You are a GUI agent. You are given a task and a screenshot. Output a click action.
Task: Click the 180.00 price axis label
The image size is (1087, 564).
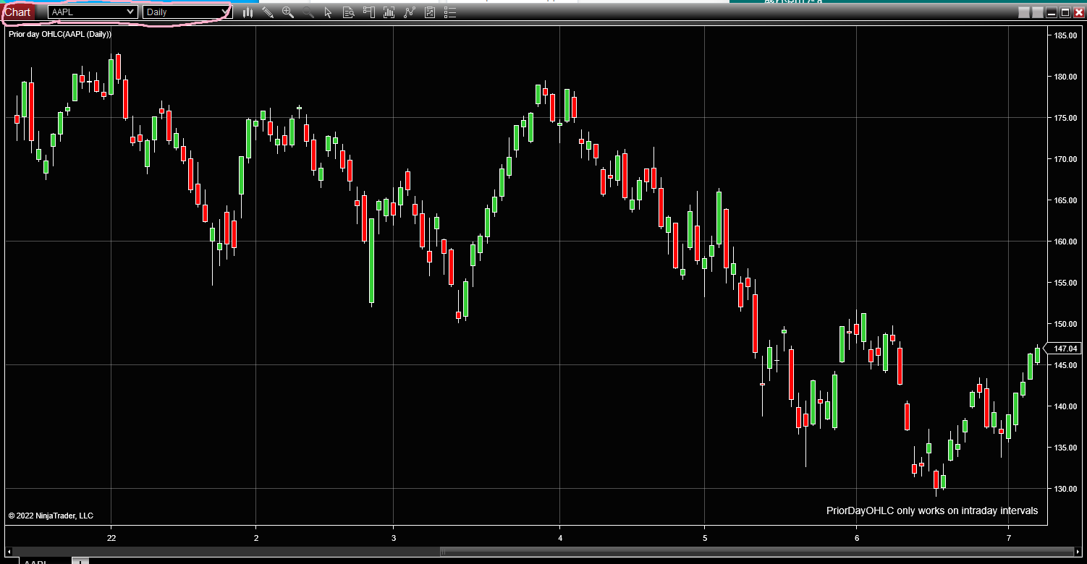1065,77
